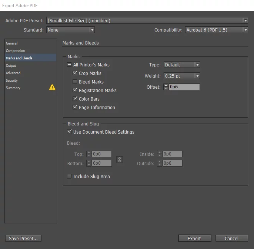Click the Save Preset button
The image size is (254, 249).
coord(23,238)
